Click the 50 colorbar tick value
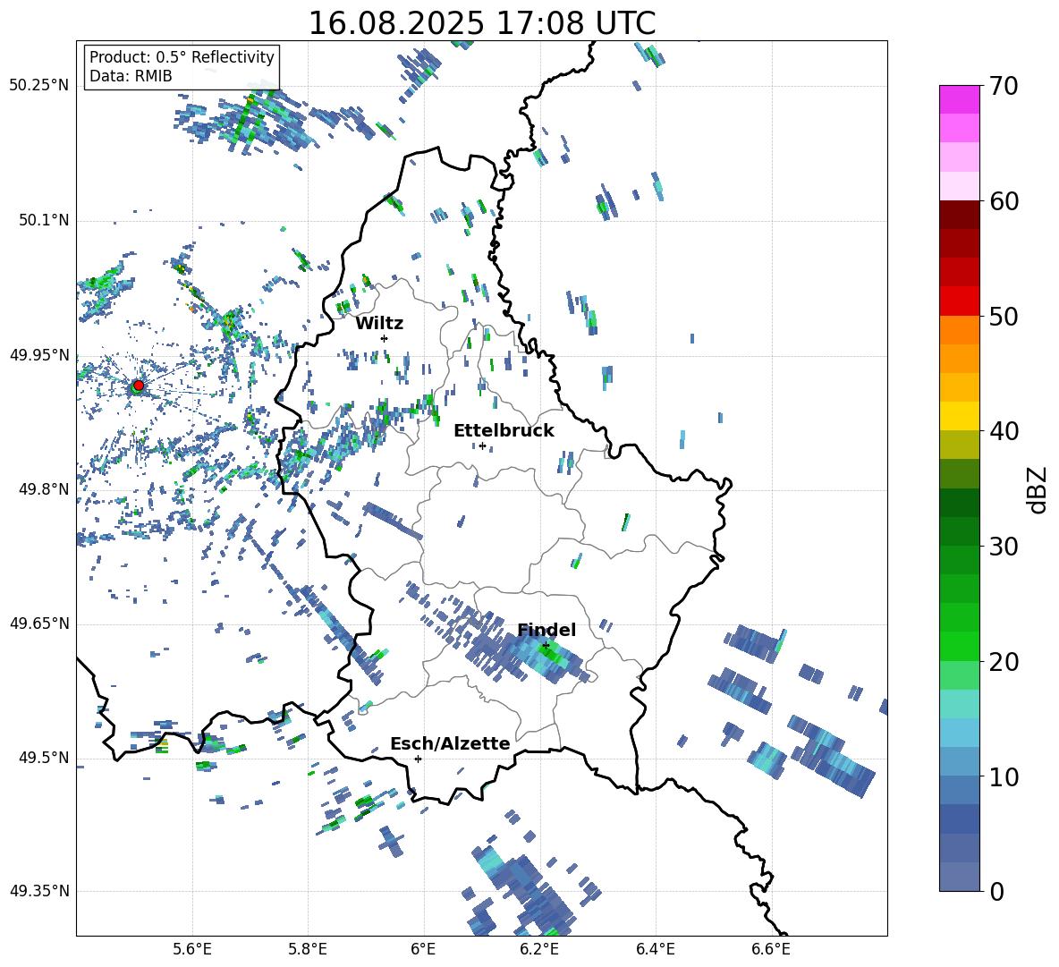 (1004, 317)
